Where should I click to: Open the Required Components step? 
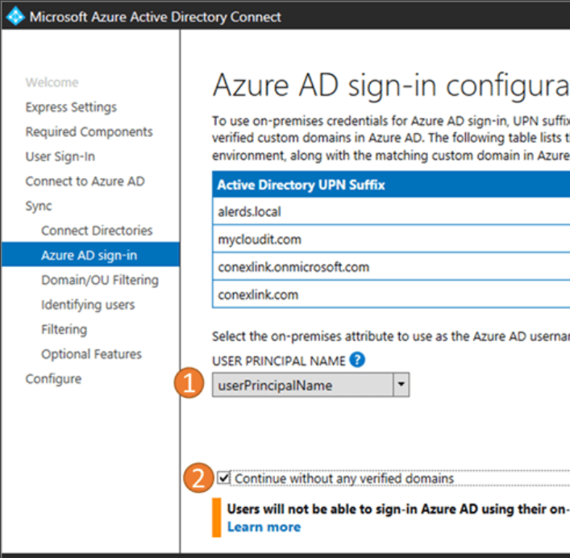point(89,132)
